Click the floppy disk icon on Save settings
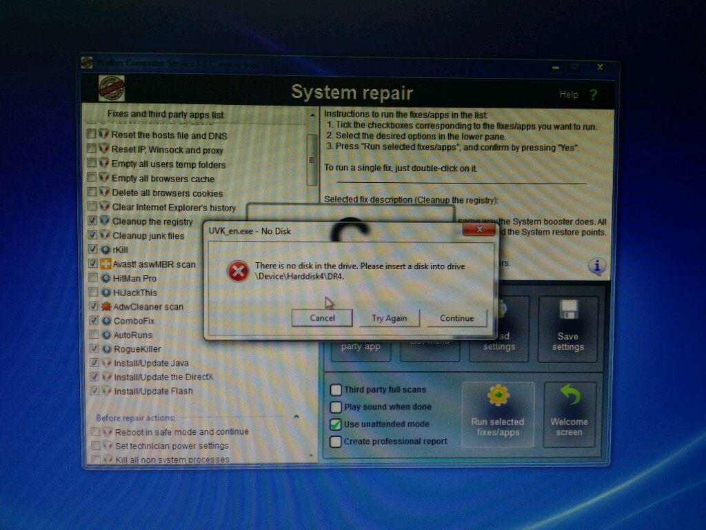Viewport: 706px width, 530px height. (569, 310)
